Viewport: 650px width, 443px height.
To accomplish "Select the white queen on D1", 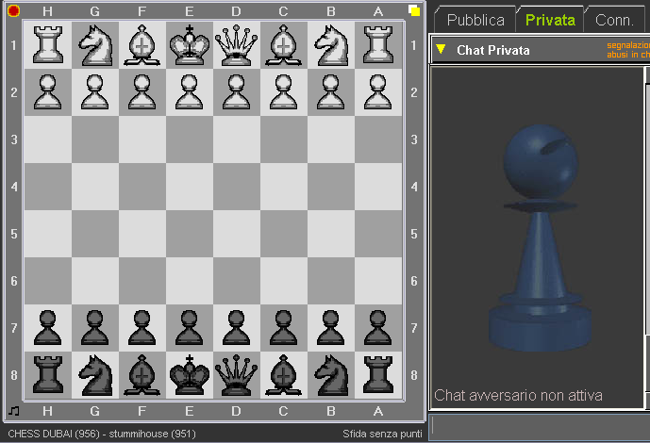I will pos(237,45).
